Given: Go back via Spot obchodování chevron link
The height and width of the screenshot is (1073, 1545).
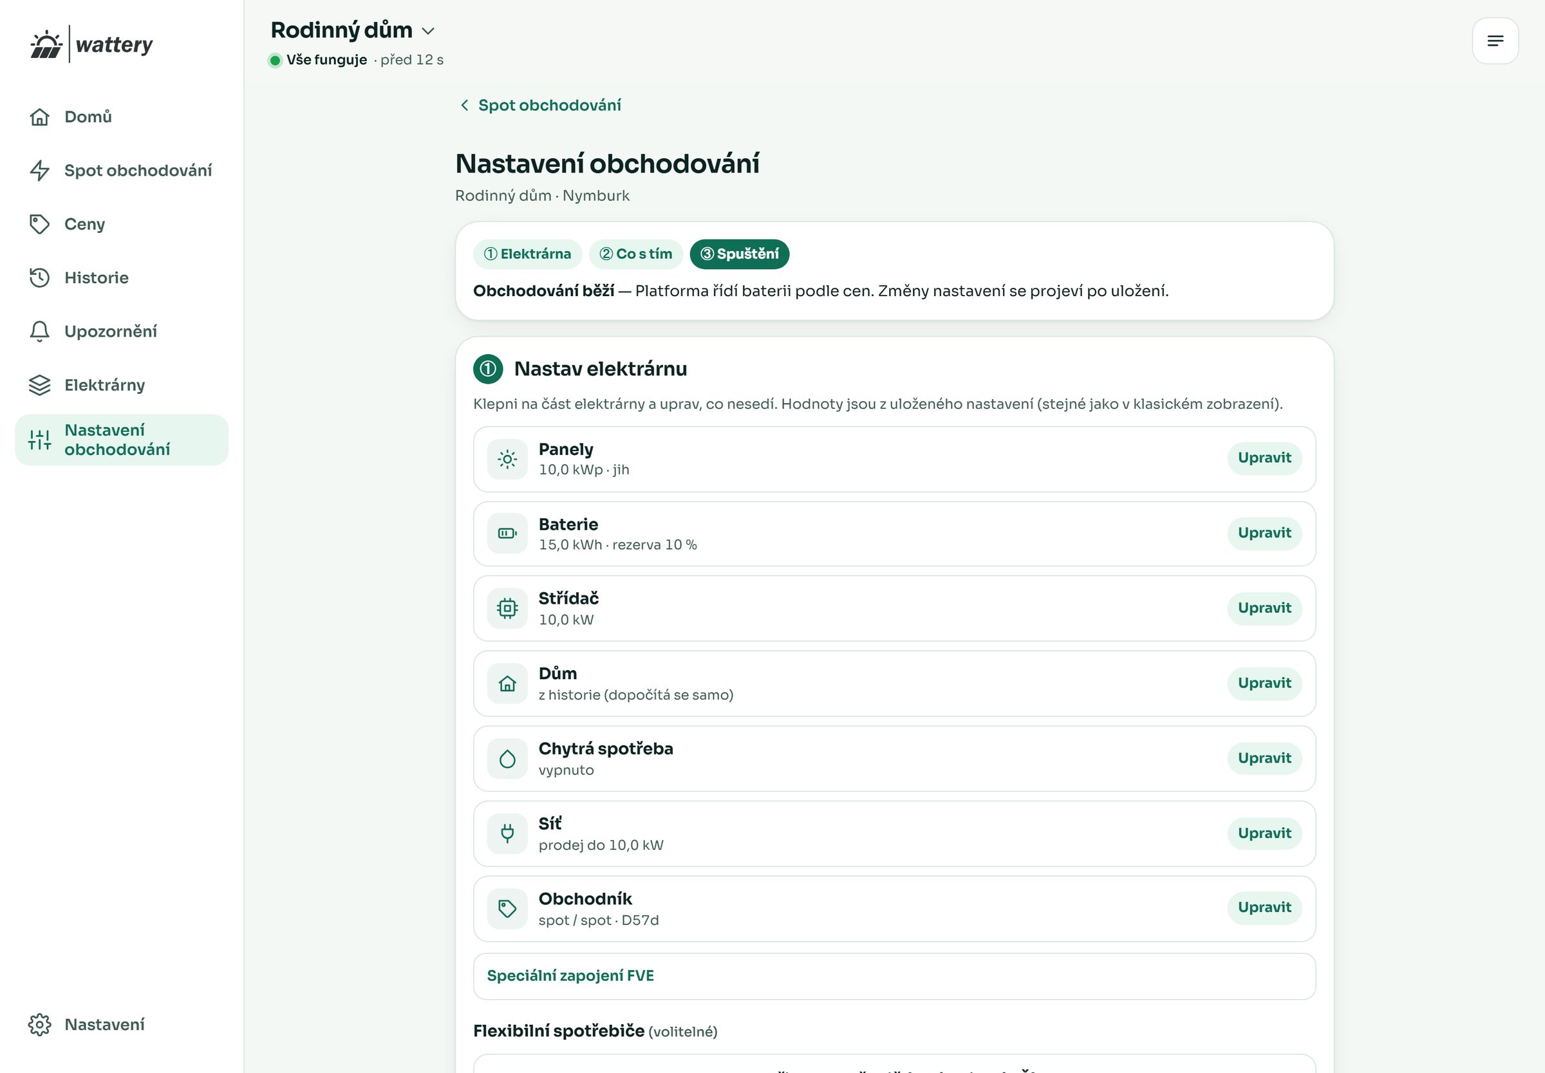Looking at the screenshot, I should 540,106.
